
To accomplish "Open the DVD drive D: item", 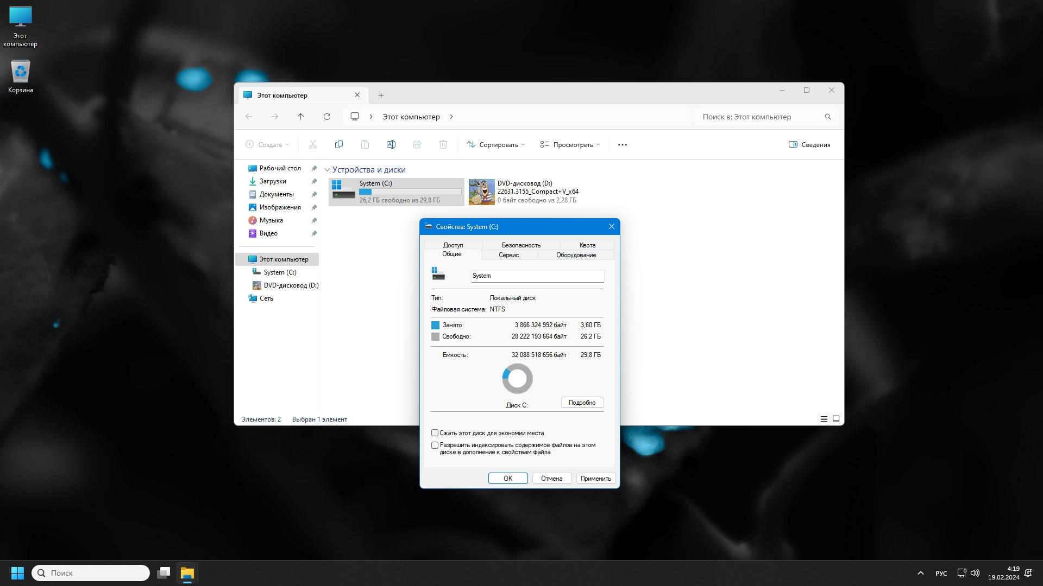I will pyautogui.click(x=524, y=192).
